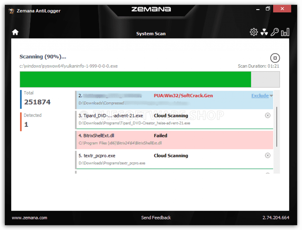Click the version number 2.74.204.664

(x=276, y=218)
